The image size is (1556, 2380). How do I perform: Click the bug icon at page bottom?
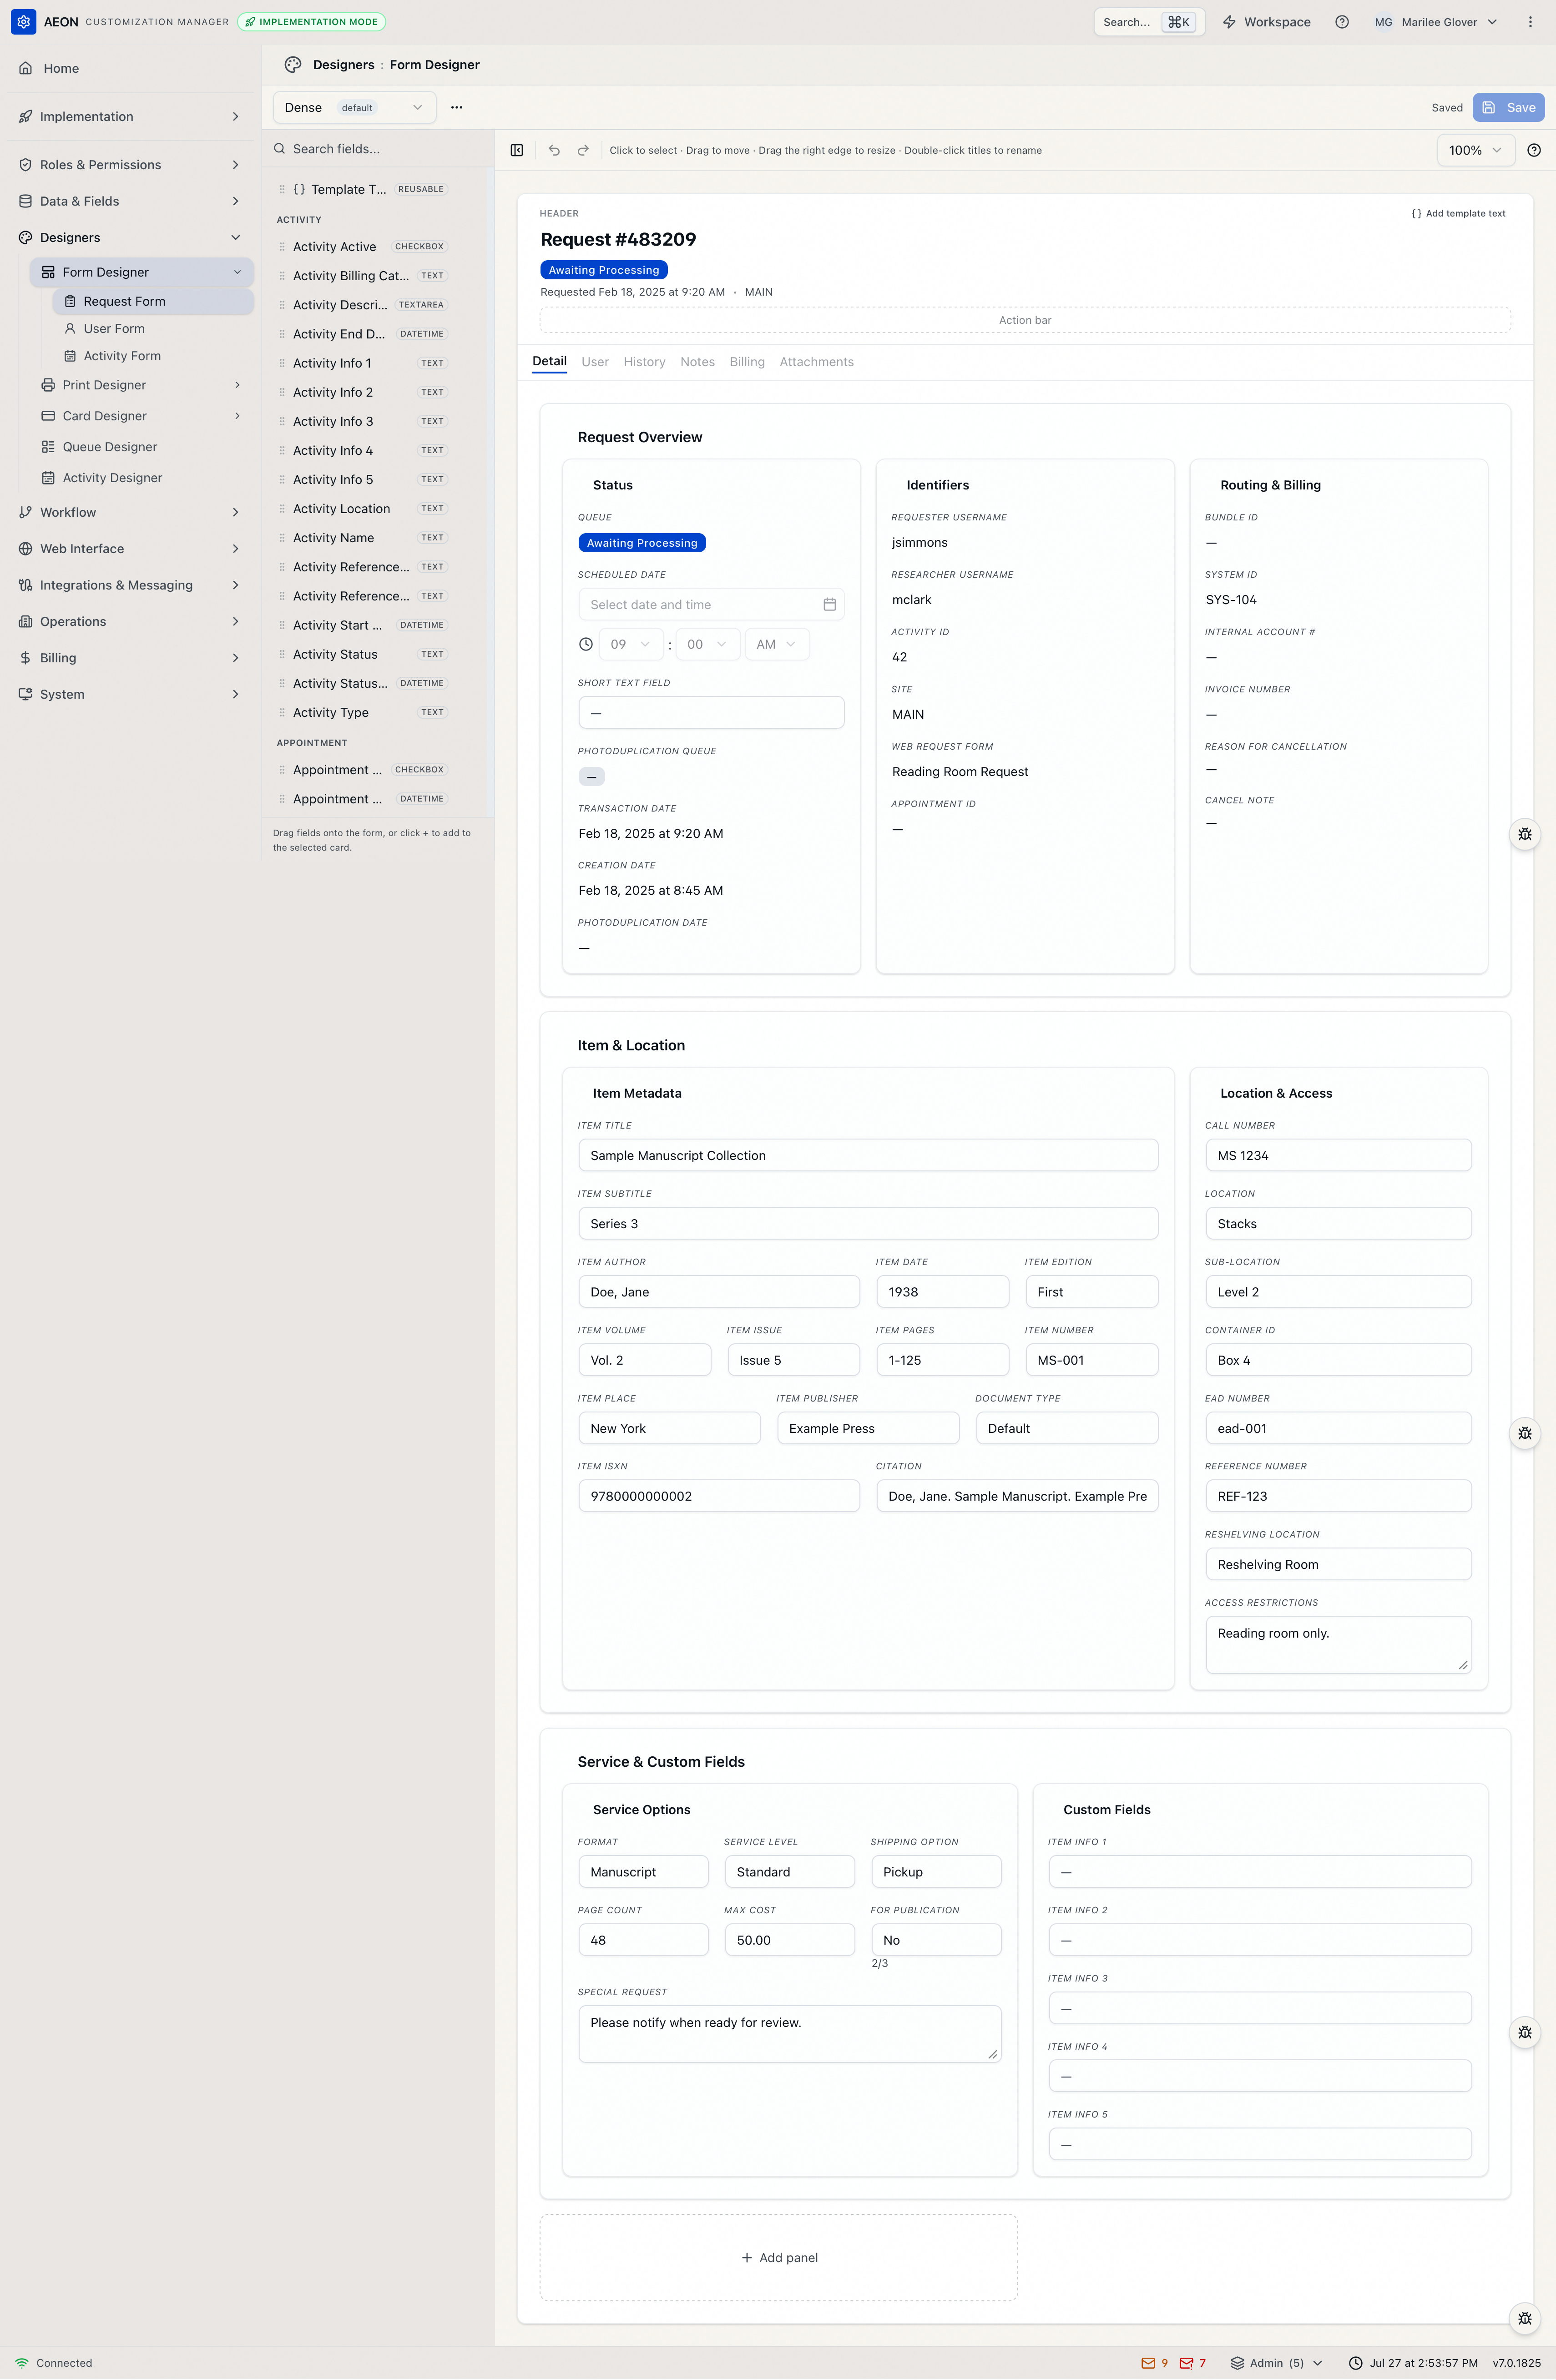(1524, 2318)
